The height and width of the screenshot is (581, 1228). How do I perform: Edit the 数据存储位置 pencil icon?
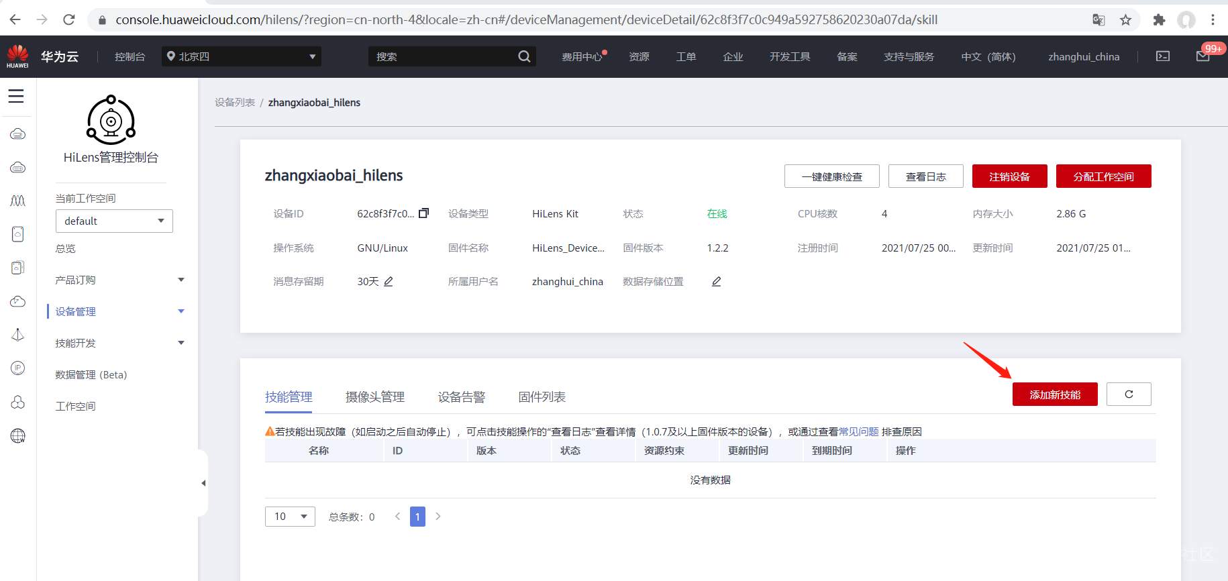click(x=717, y=282)
